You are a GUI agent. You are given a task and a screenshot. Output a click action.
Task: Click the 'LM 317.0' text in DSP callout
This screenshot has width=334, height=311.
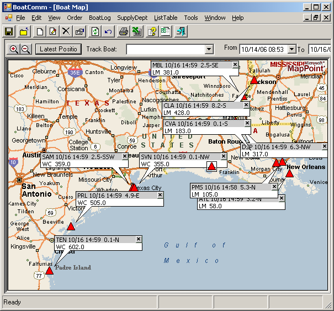(255, 154)
